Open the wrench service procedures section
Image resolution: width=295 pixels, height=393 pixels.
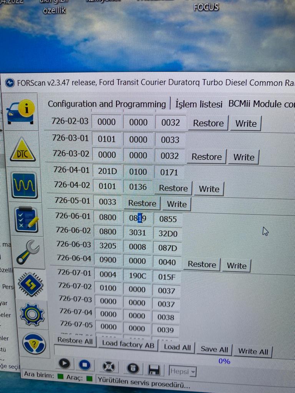(28, 252)
